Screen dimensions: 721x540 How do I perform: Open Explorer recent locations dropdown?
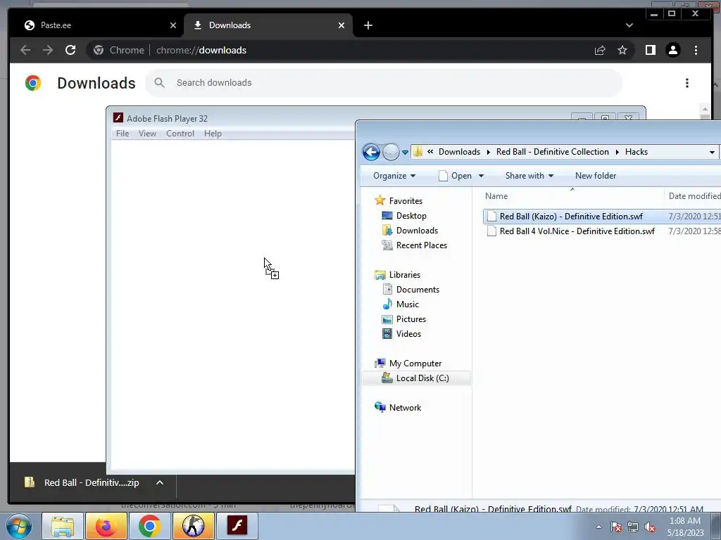click(405, 152)
